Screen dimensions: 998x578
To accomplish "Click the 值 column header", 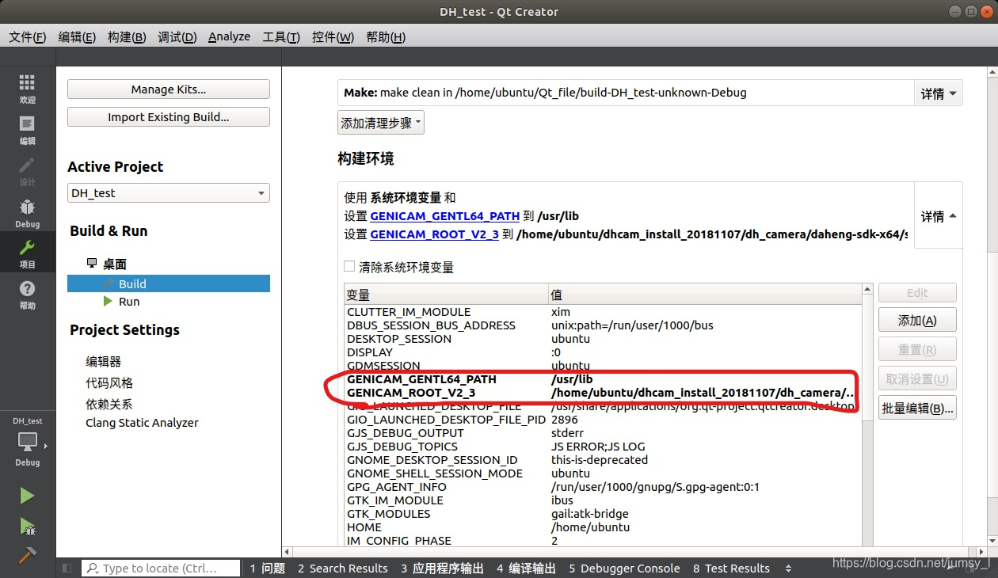I will click(x=705, y=295).
